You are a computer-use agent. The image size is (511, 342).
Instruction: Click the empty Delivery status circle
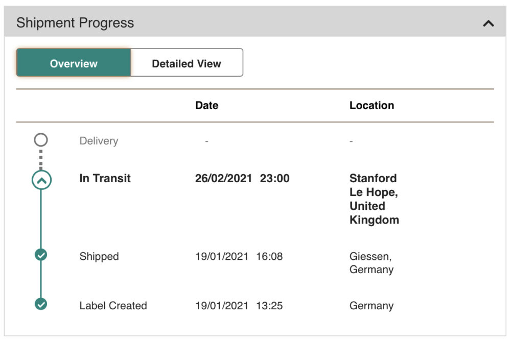pyautogui.click(x=41, y=140)
